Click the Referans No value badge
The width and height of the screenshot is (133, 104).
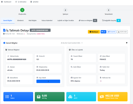101,81
